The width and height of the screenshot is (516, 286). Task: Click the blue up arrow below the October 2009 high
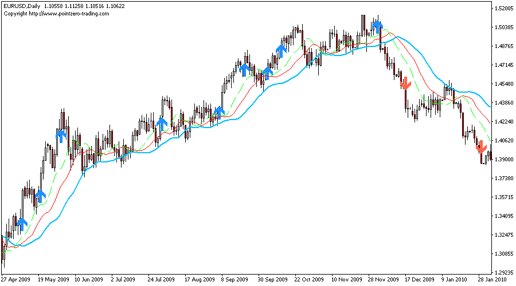point(281,50)
